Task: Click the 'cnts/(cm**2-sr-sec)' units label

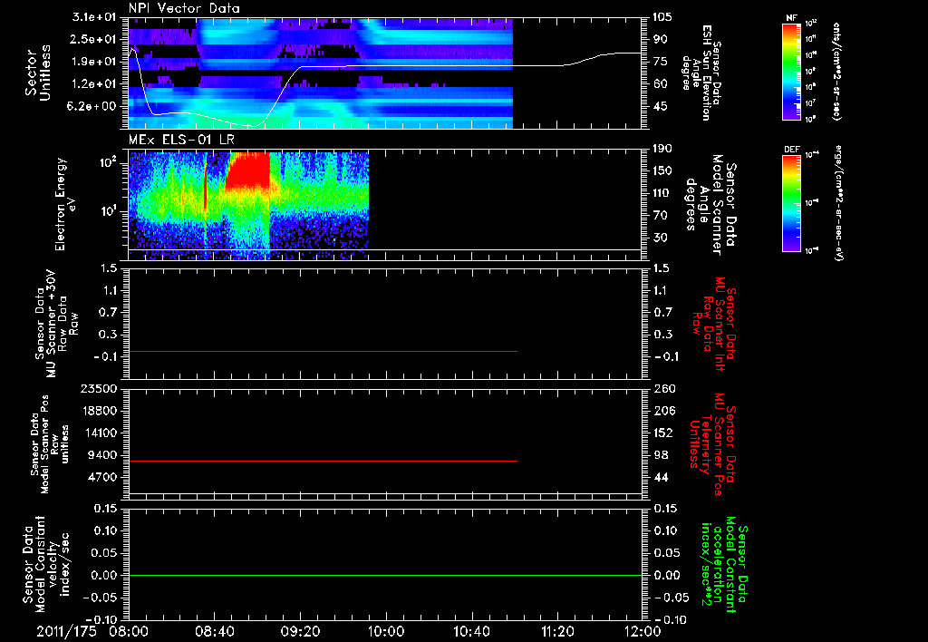Action: pyautogui.click(x=836, y=71)
